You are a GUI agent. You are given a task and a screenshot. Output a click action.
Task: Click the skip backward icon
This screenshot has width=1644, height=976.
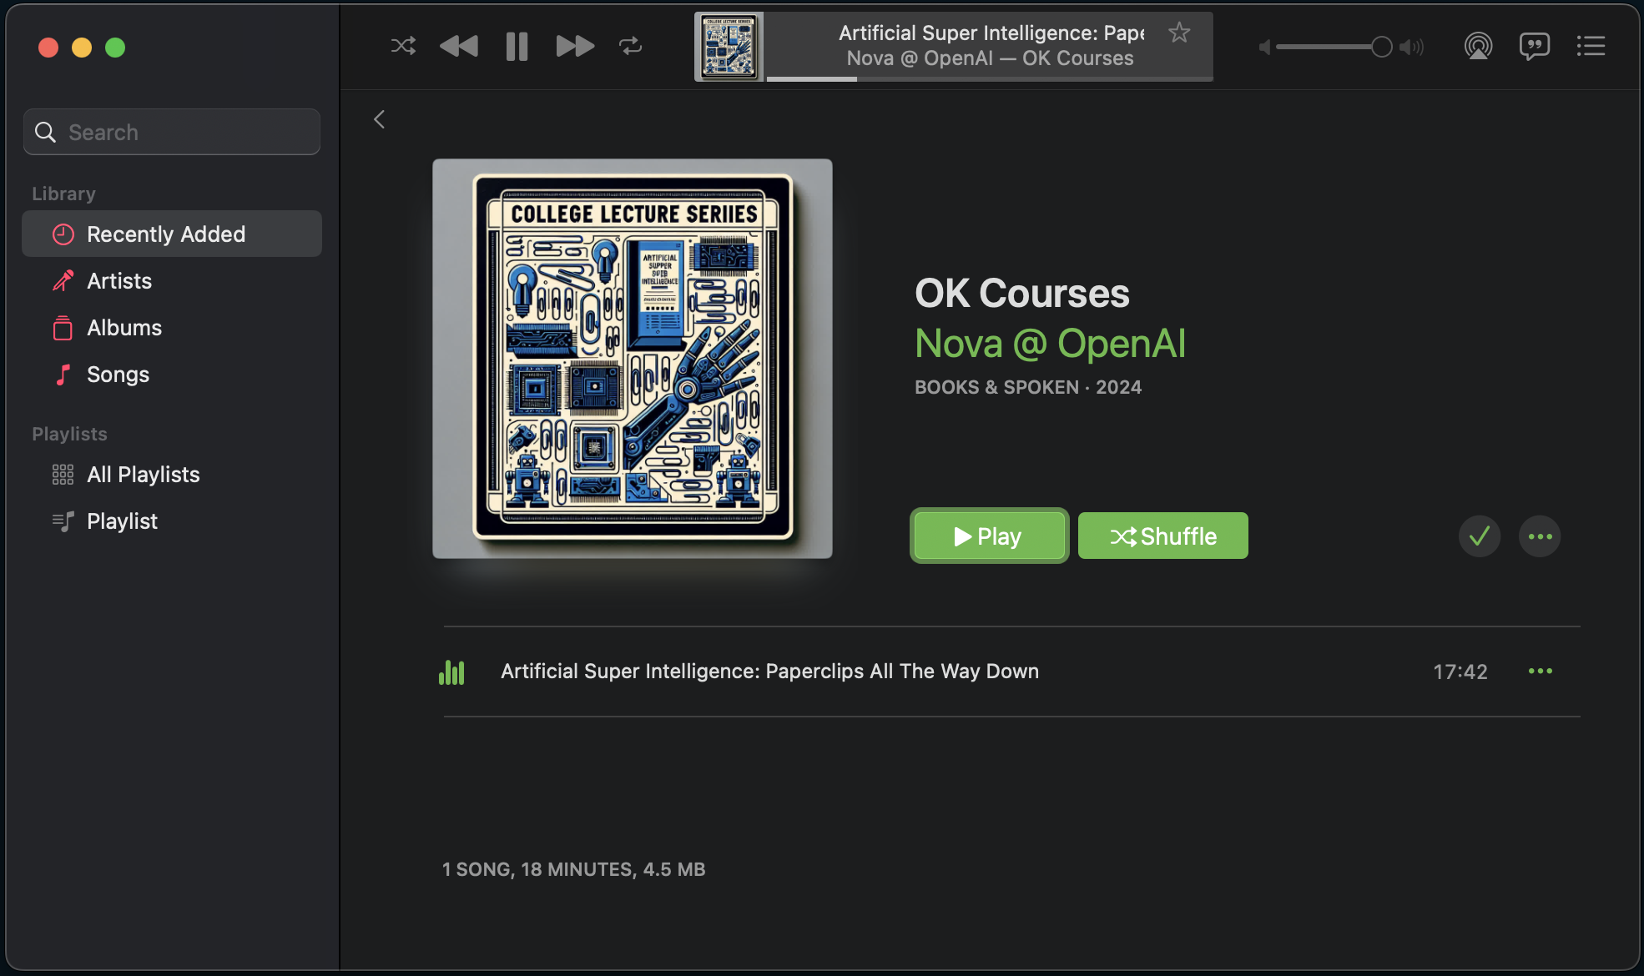point(459,45)
